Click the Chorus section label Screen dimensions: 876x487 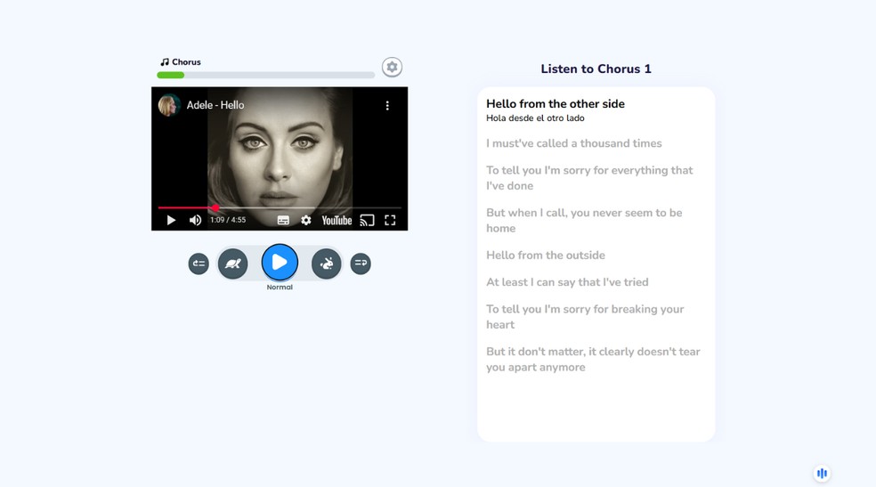[x=181, y=62]
